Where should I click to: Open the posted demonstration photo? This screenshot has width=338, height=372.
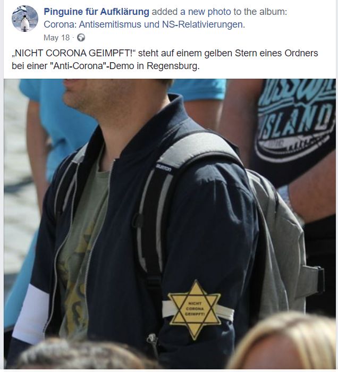170,224
